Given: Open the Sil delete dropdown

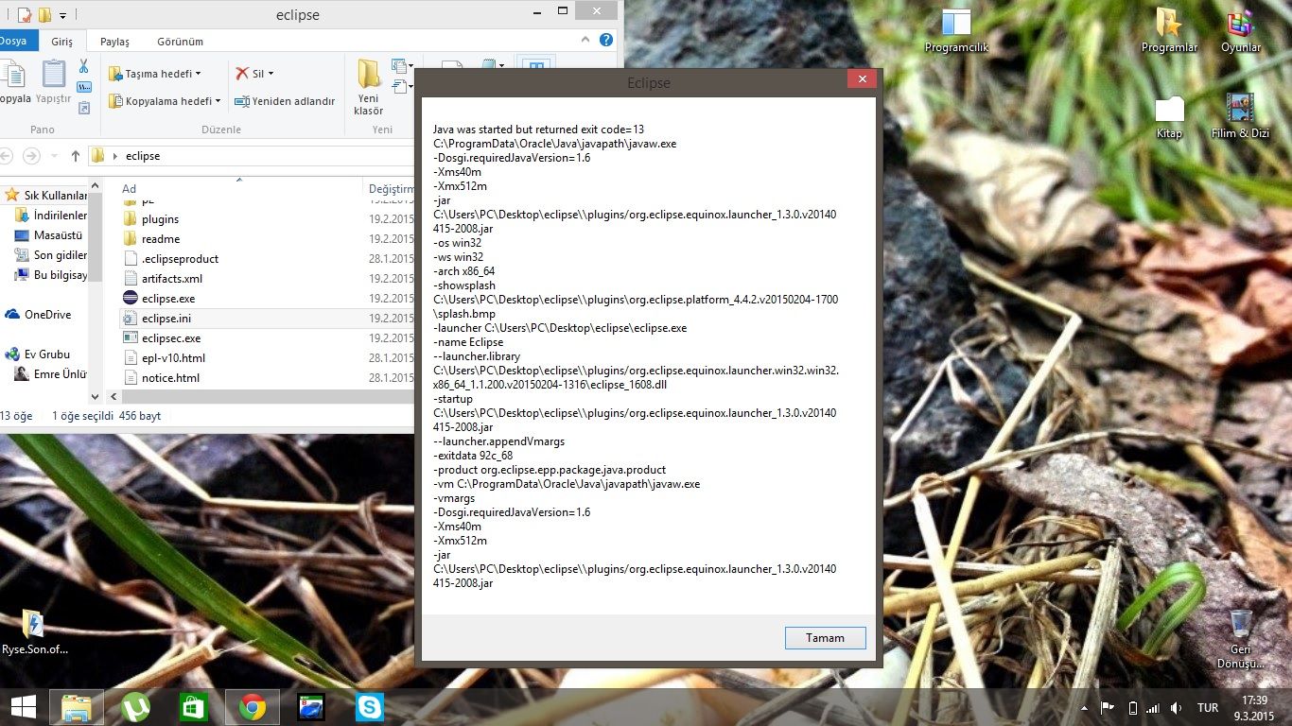Looking at the screenshot, I should coord(254,74).
